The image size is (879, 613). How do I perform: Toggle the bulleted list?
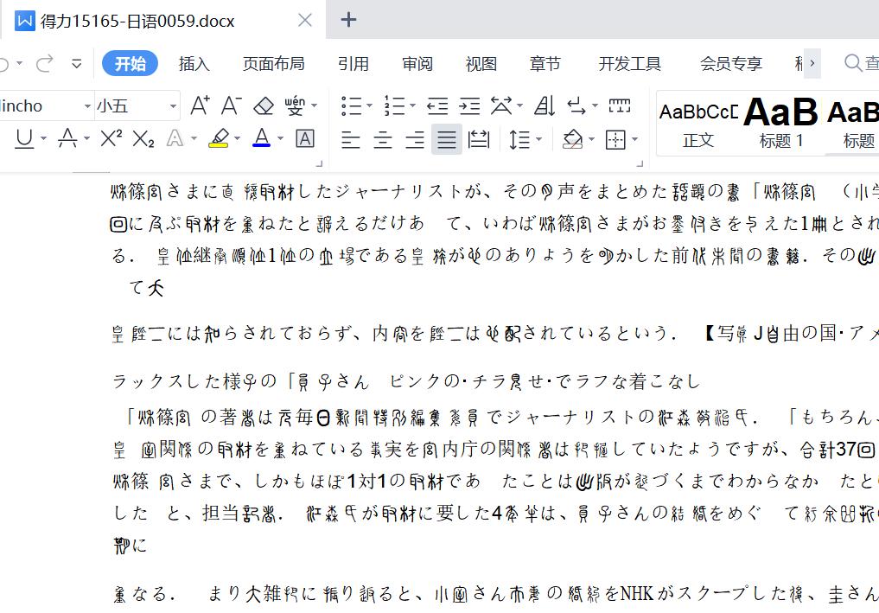click(351, 105)
